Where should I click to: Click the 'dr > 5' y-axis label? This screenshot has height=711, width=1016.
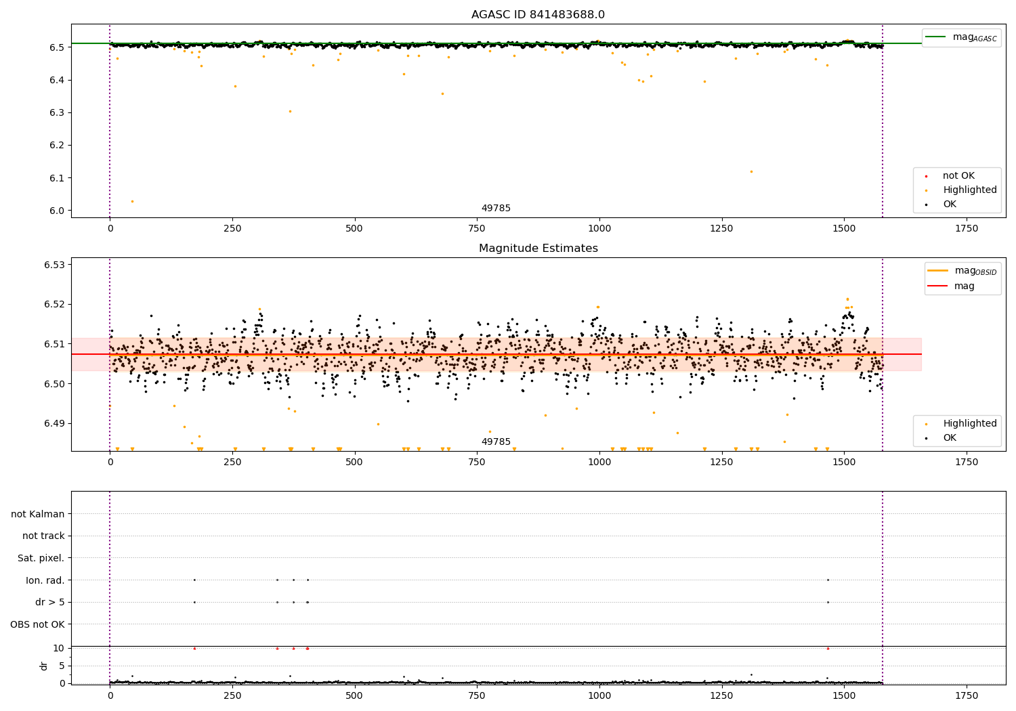(x=50, y=602)
